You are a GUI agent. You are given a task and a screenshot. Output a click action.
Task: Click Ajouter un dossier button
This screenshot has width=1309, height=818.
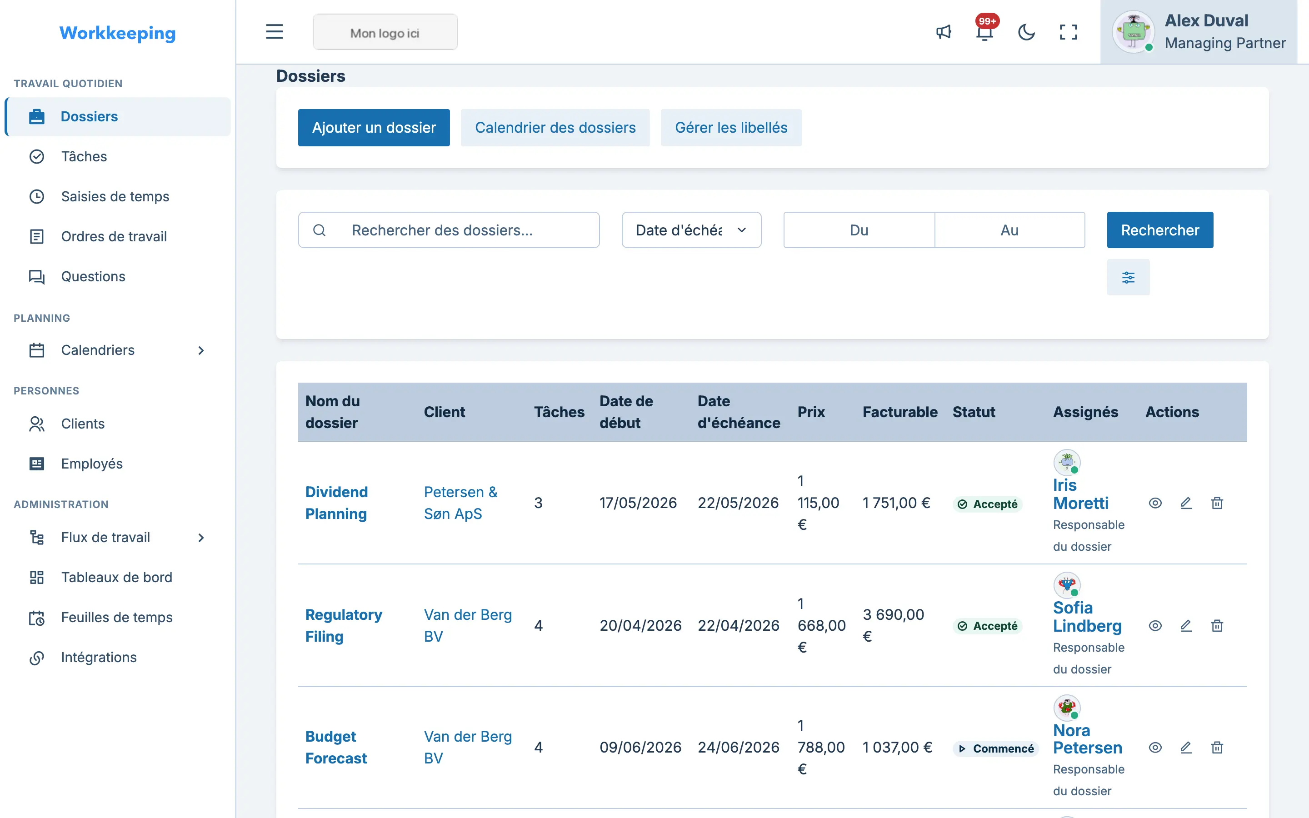(x=374, y=128)
